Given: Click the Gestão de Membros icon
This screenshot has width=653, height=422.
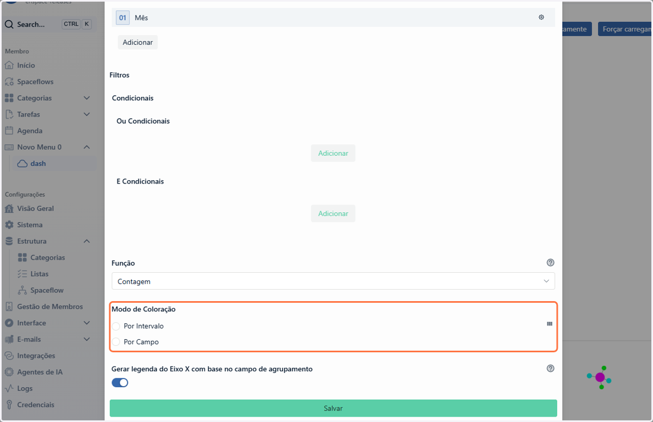Looking at the screenshot, I should [x=9, y=307].
